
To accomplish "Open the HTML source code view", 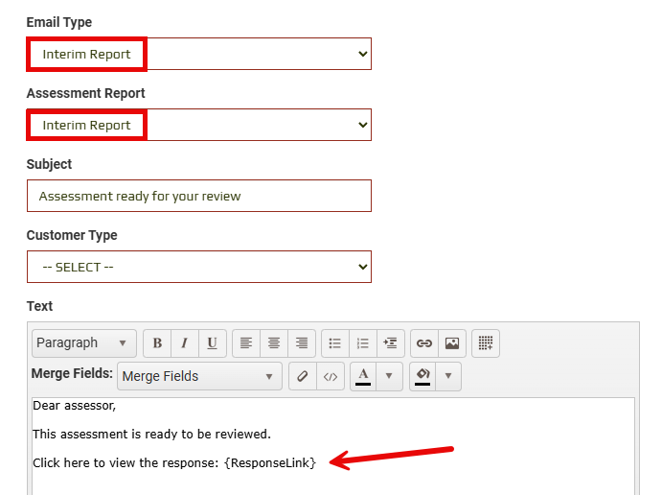I will [x=330, y=376].
